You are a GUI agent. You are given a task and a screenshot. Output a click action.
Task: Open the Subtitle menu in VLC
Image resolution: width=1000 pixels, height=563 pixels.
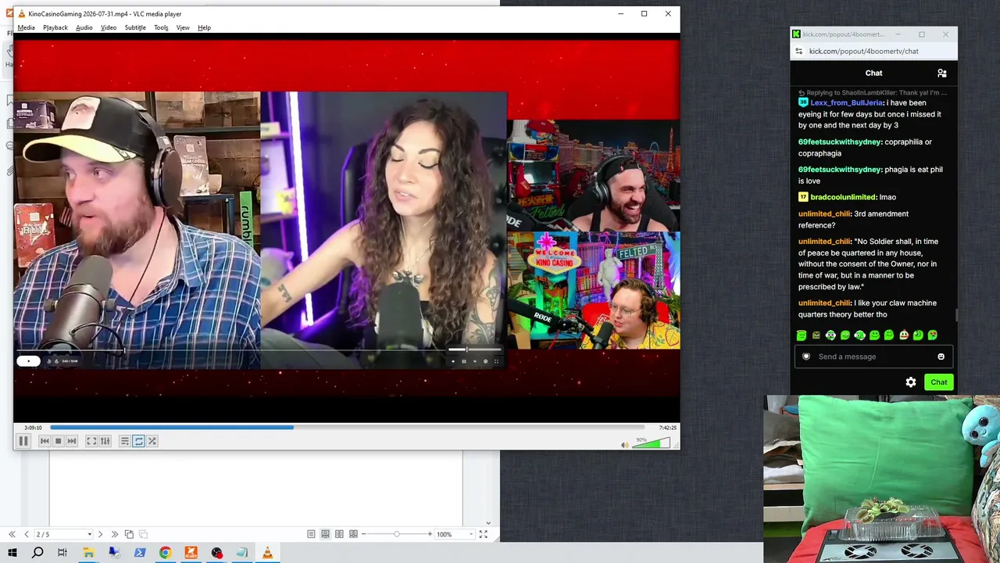[x=135, y=27]
